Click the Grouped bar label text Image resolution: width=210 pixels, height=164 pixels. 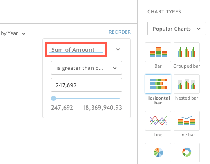(x=187, y=66)
